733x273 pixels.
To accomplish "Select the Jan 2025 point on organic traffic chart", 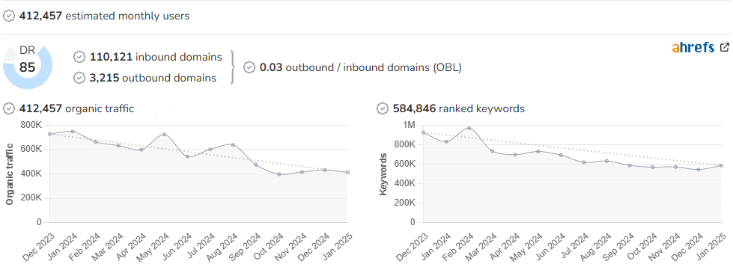I will click(348, 172).
